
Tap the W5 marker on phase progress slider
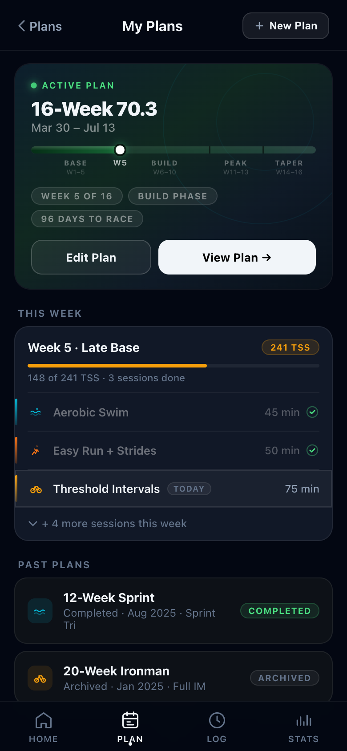(120, 150)
